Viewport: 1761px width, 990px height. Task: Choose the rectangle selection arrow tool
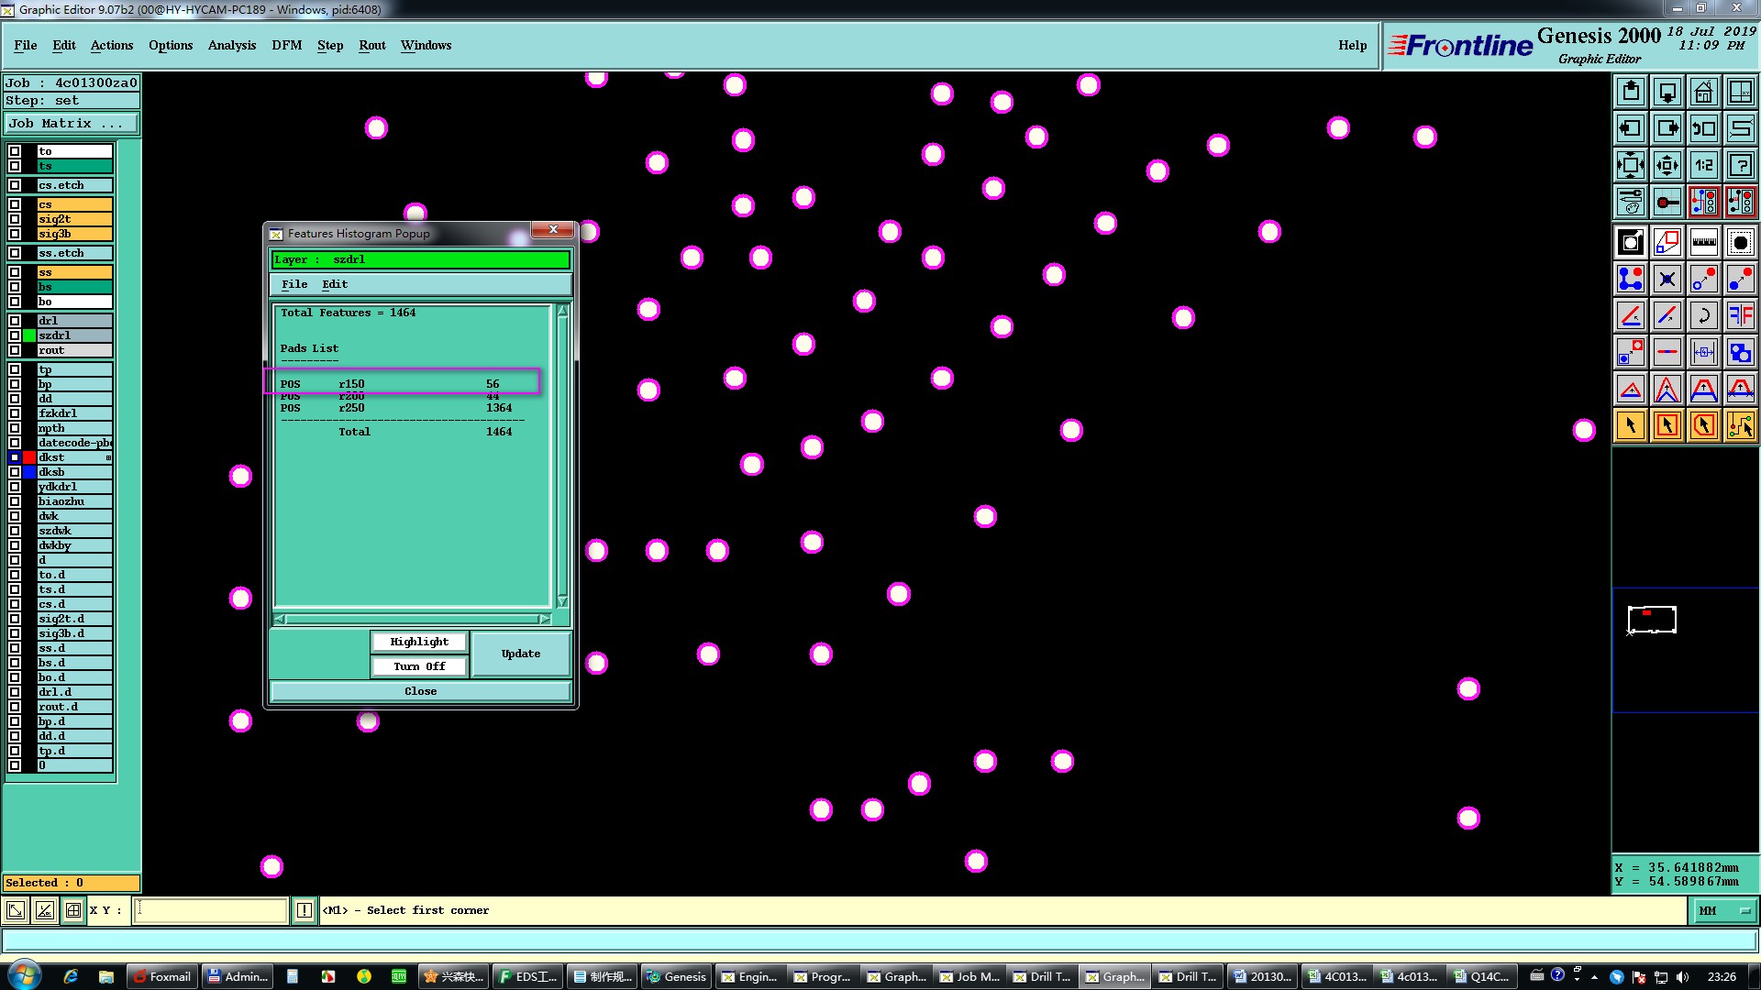pyautogui.click(x=1667, y=425)
